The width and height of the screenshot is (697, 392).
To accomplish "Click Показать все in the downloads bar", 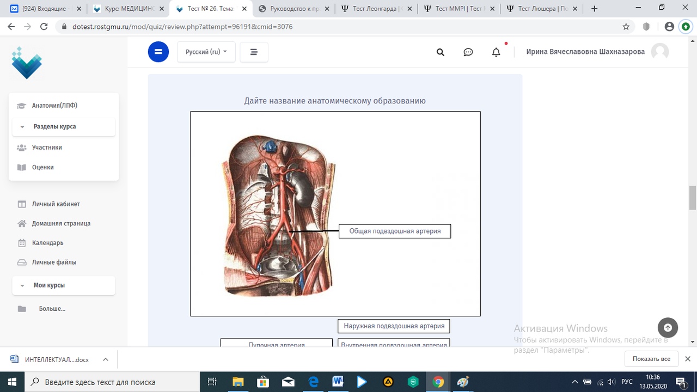I will coord(651,359).
